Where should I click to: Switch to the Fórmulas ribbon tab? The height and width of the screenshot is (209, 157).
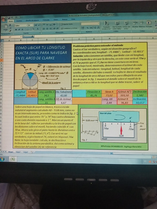(46, 20)
